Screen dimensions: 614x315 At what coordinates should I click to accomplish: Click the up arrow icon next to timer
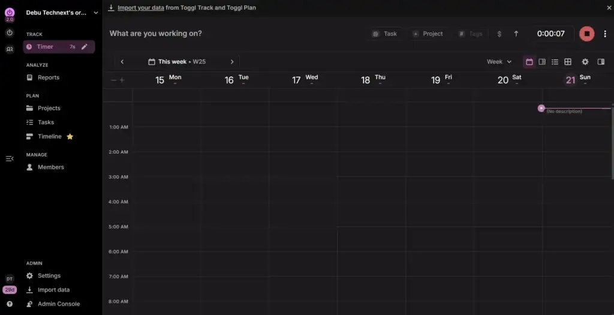pos(516,34)
